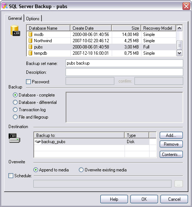
Task: Click the Cancel button
Action: click(174, 199)
